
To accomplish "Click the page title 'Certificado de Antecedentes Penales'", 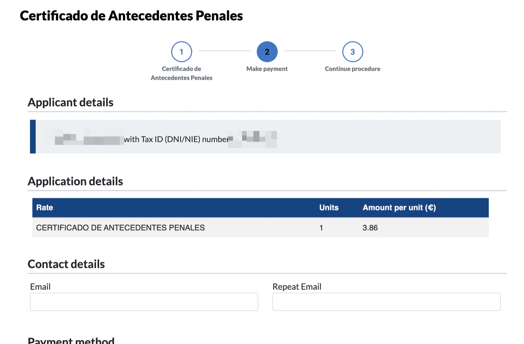I will (x=131, y=16).
